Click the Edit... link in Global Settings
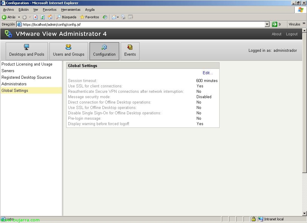Image resolution: width=307 pixels, height=223 pixels. [x=208, y=73]
